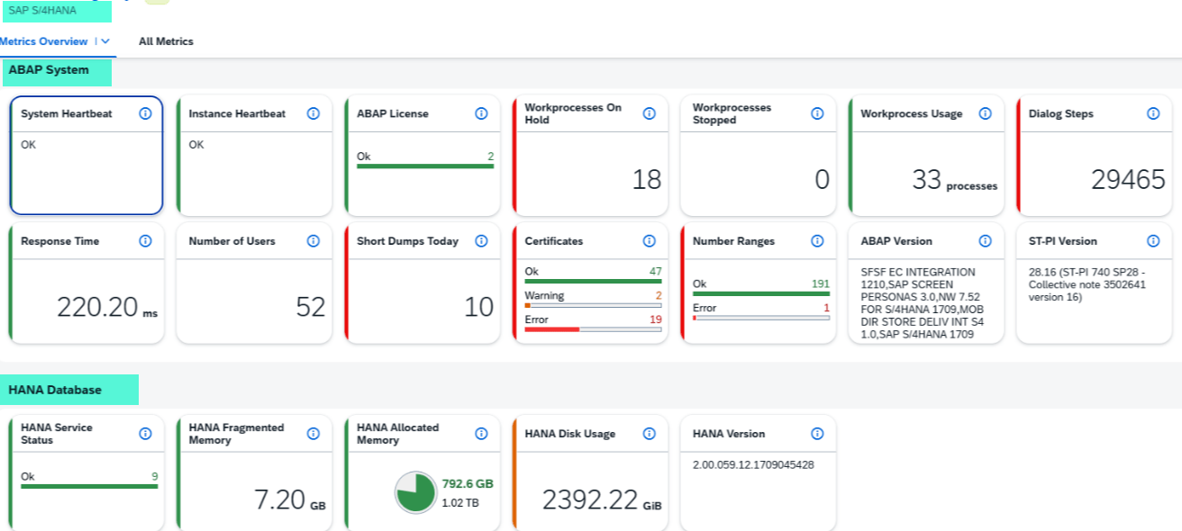The image size is (1182, 531).
Task: Switch to the All Metrics tab
Action: [x=166, y=41]
